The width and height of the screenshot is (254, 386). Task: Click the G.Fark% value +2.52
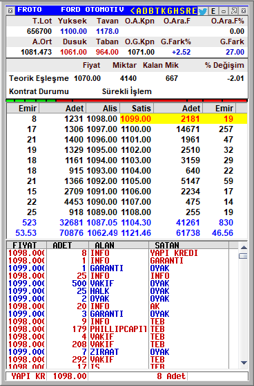(182, 52)
